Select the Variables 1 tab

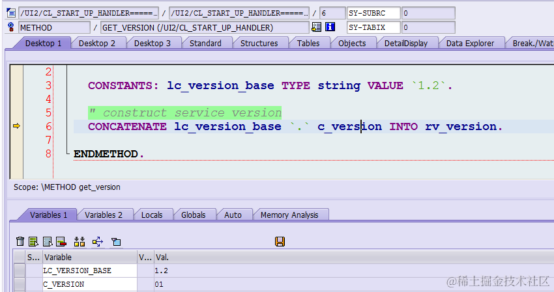tap(48, 215)
